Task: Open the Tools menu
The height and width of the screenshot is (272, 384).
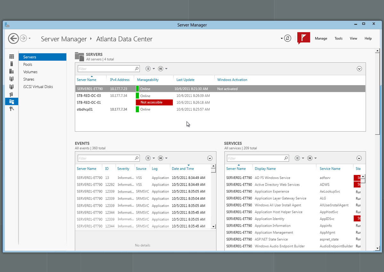Action: [x=339, y=38]
